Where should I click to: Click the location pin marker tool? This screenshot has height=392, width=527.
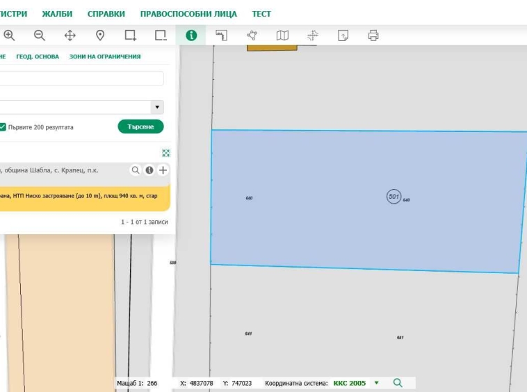click(x=100, y=35)
